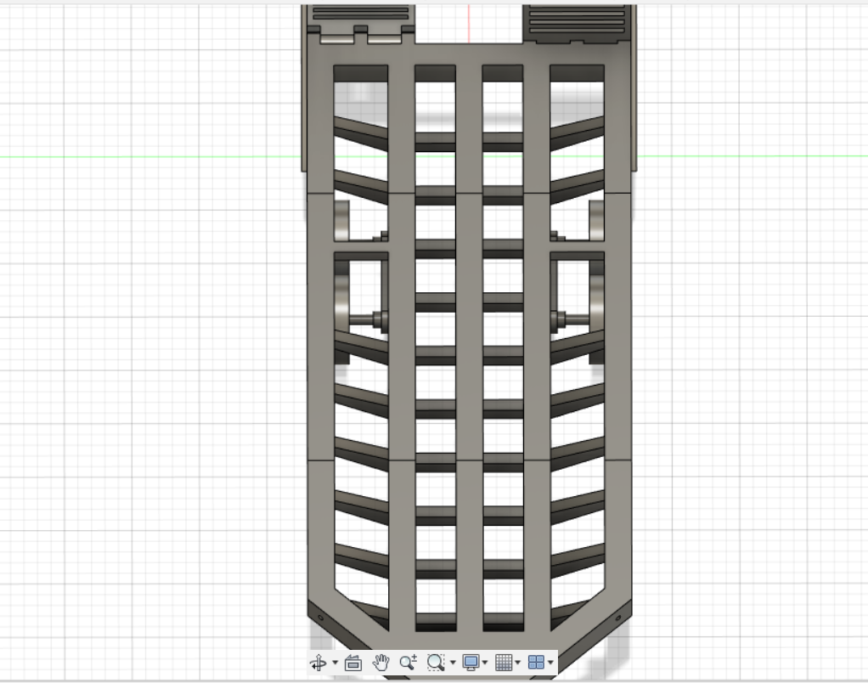The width and height of the screenshot is (868, 683).
Task: Select the left axle pin on the model
Action: click(366, 320)
